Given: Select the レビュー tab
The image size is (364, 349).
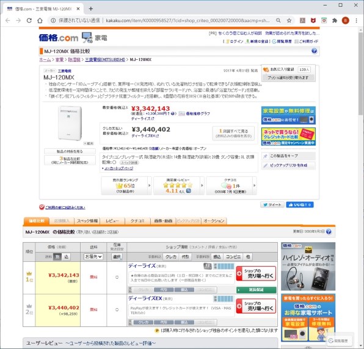Looking at the screenshot, I should [x=112, y=221].
